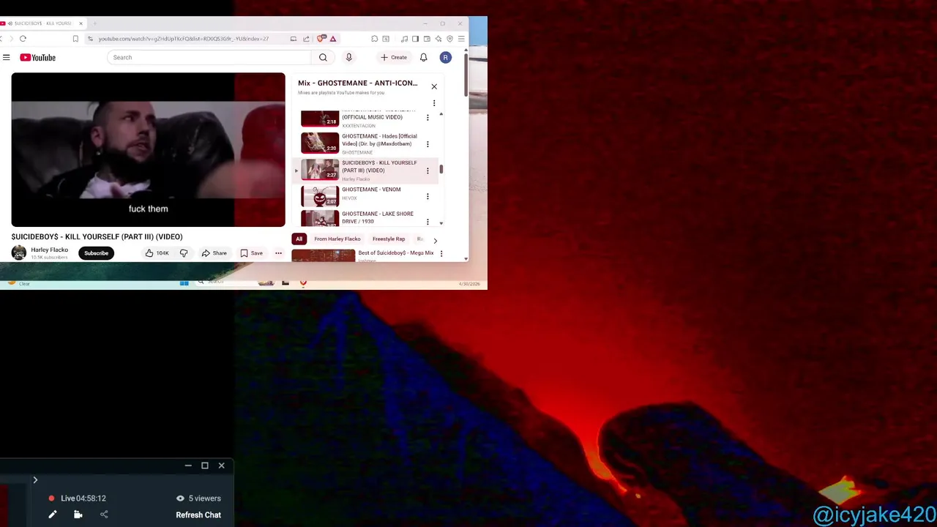Screen dimensions: 937x527
Task: Select the KILL YOURSELF browser tab
Action: (42, 23)
